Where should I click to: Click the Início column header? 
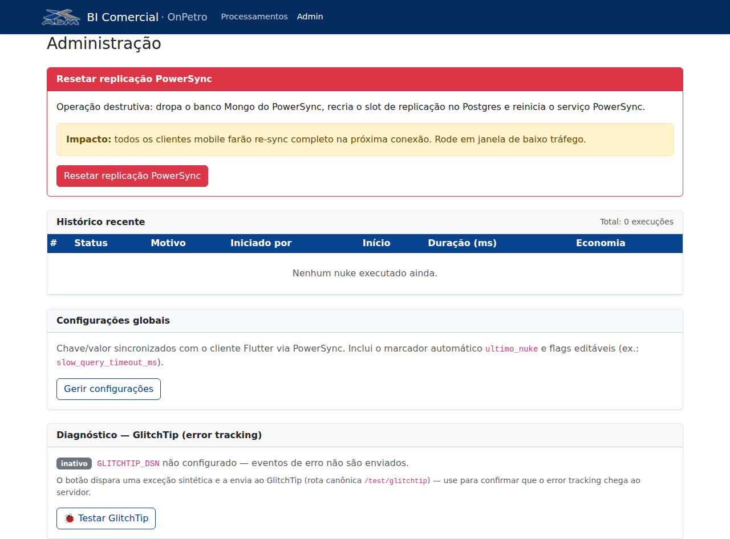(x=376, y=243)
